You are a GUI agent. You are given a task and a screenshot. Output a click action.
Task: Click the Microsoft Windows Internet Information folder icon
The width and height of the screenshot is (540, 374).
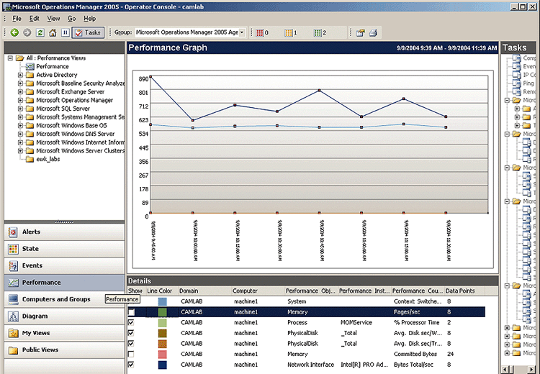(30, 142)
